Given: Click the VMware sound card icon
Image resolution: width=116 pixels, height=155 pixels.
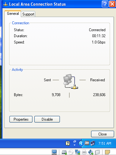Looking at the screenshot, I should [x=91, y=152].
